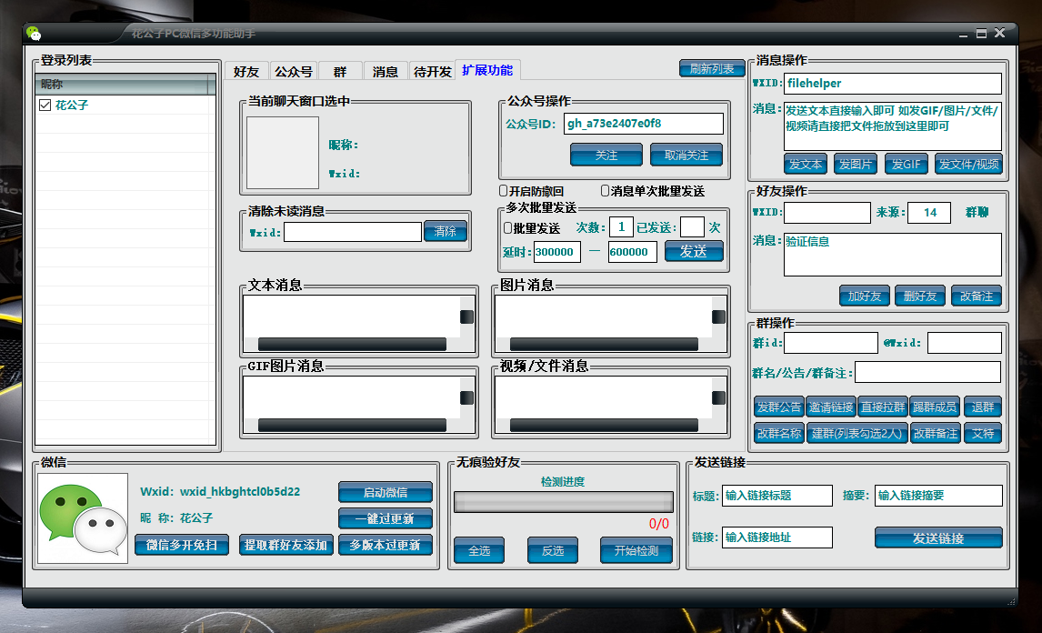Click the 提取群好友添加 button
1042x633 pixels.
point(286,545)
